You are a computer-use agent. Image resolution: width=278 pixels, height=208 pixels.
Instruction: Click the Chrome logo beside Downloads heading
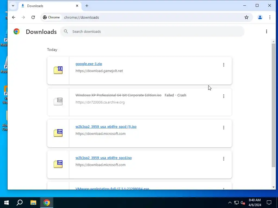(17, 31)
